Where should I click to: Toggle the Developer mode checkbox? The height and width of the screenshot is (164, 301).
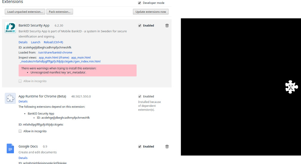tap(139, 3)
